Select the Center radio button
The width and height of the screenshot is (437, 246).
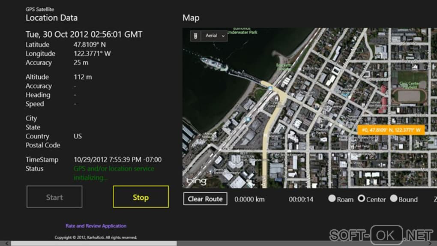[x=362, y=199]
